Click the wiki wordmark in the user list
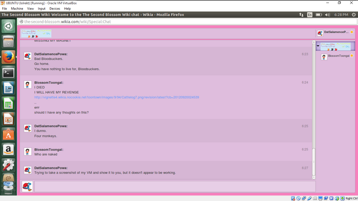Screen dimensions: 358x201 pos(336,46)
